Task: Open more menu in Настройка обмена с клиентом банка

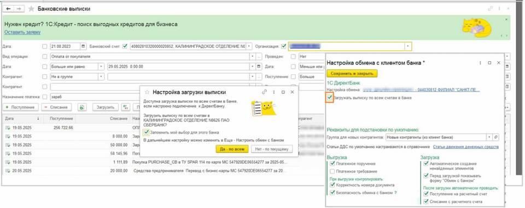Action: [480, 63]
